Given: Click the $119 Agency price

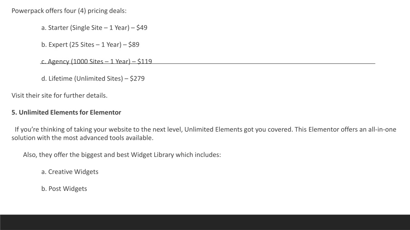Looking at the screenshot, I should (145, 61).
